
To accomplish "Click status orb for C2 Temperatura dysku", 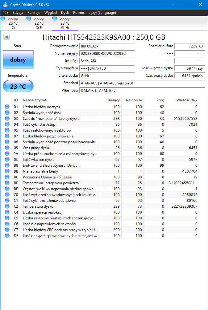I will [x=7, y=206].
